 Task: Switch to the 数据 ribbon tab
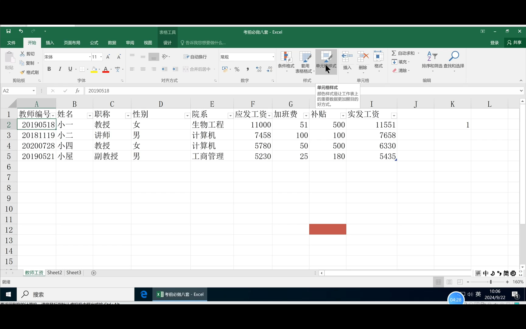[x=111, y=43]
